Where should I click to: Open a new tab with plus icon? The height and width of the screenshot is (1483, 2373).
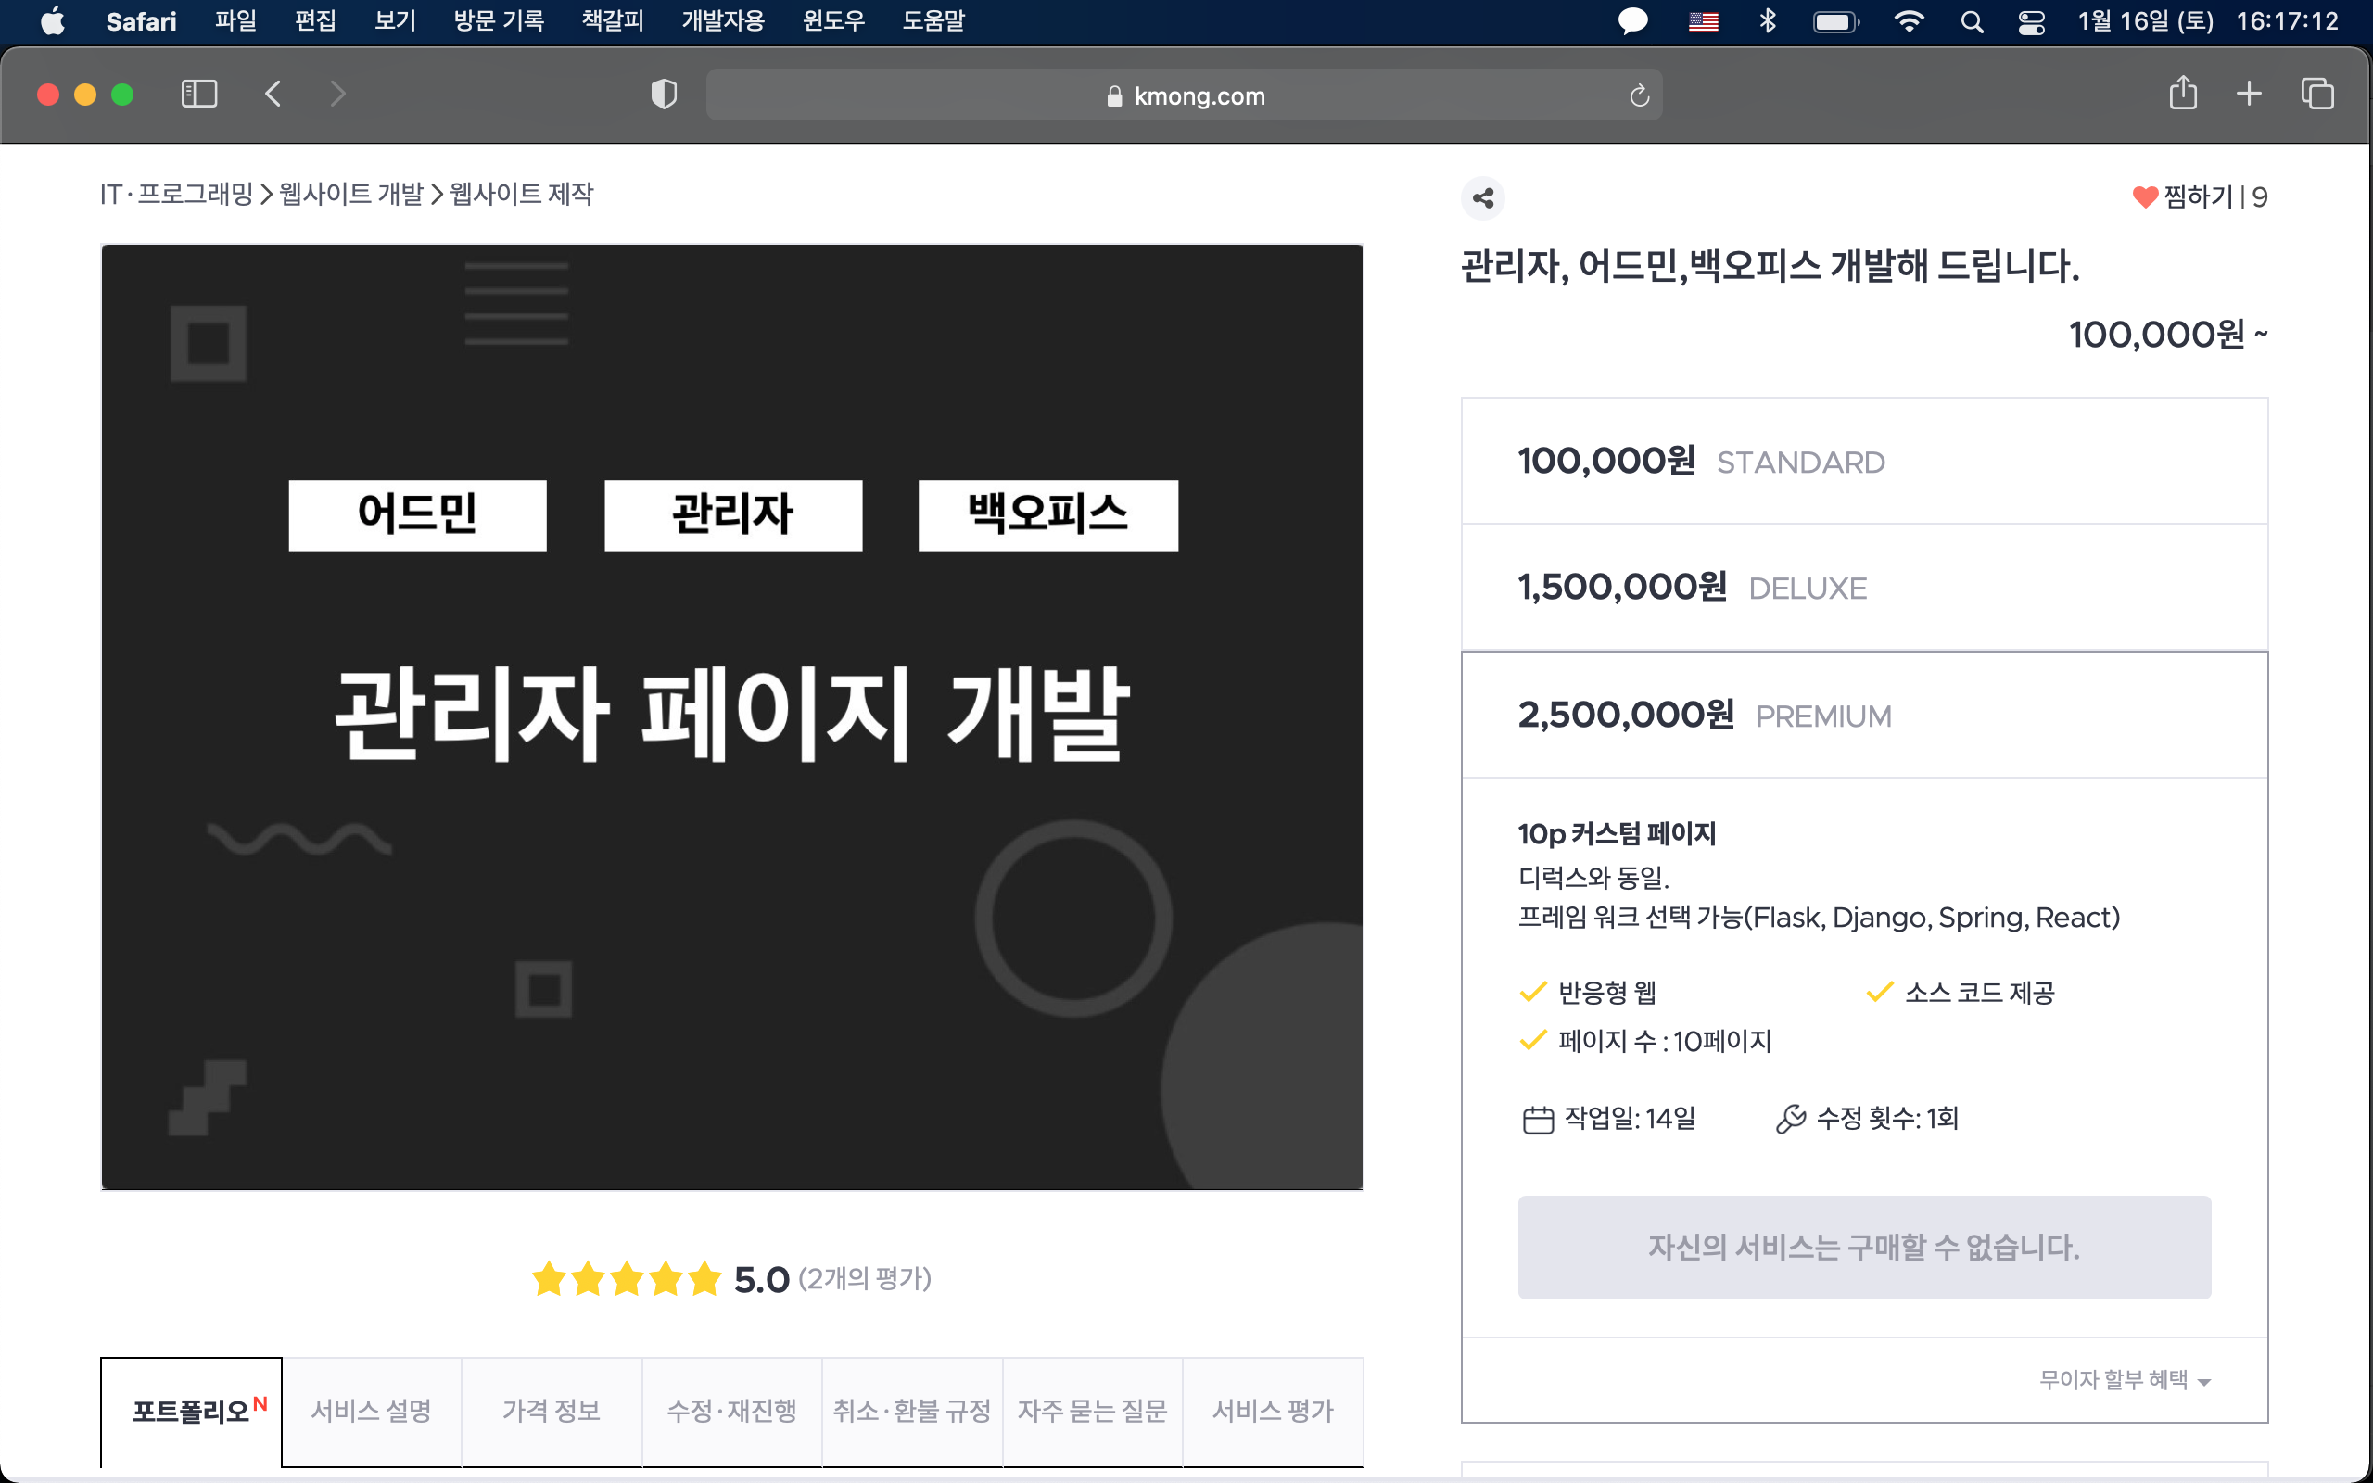click(x=2250, y=95)
